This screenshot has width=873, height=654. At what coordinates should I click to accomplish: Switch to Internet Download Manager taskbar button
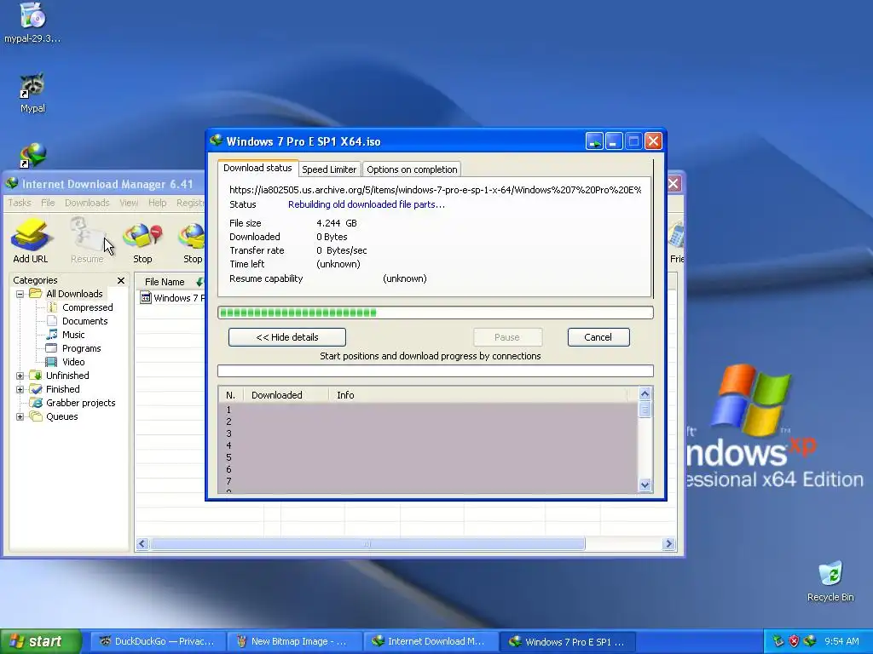[x=431, y=641]
